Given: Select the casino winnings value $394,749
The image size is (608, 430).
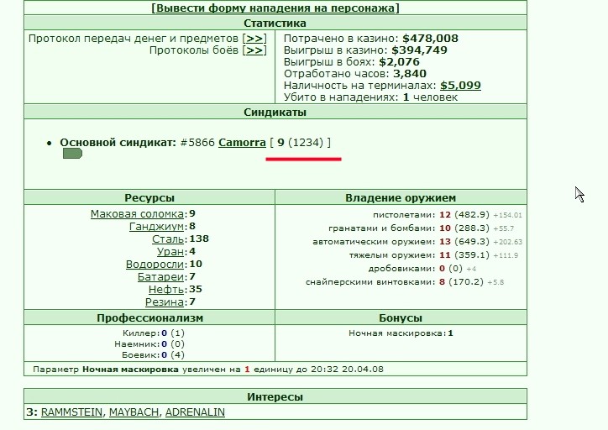Looking at the screenshot, I should [x=419, y=50].
